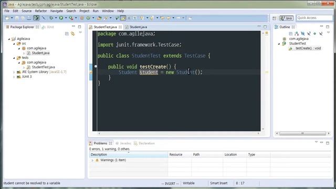Click the green Run button icon

coord(61,18)
